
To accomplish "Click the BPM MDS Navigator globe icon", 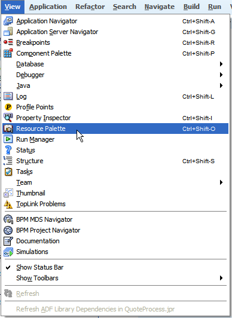I will (8, 219).
